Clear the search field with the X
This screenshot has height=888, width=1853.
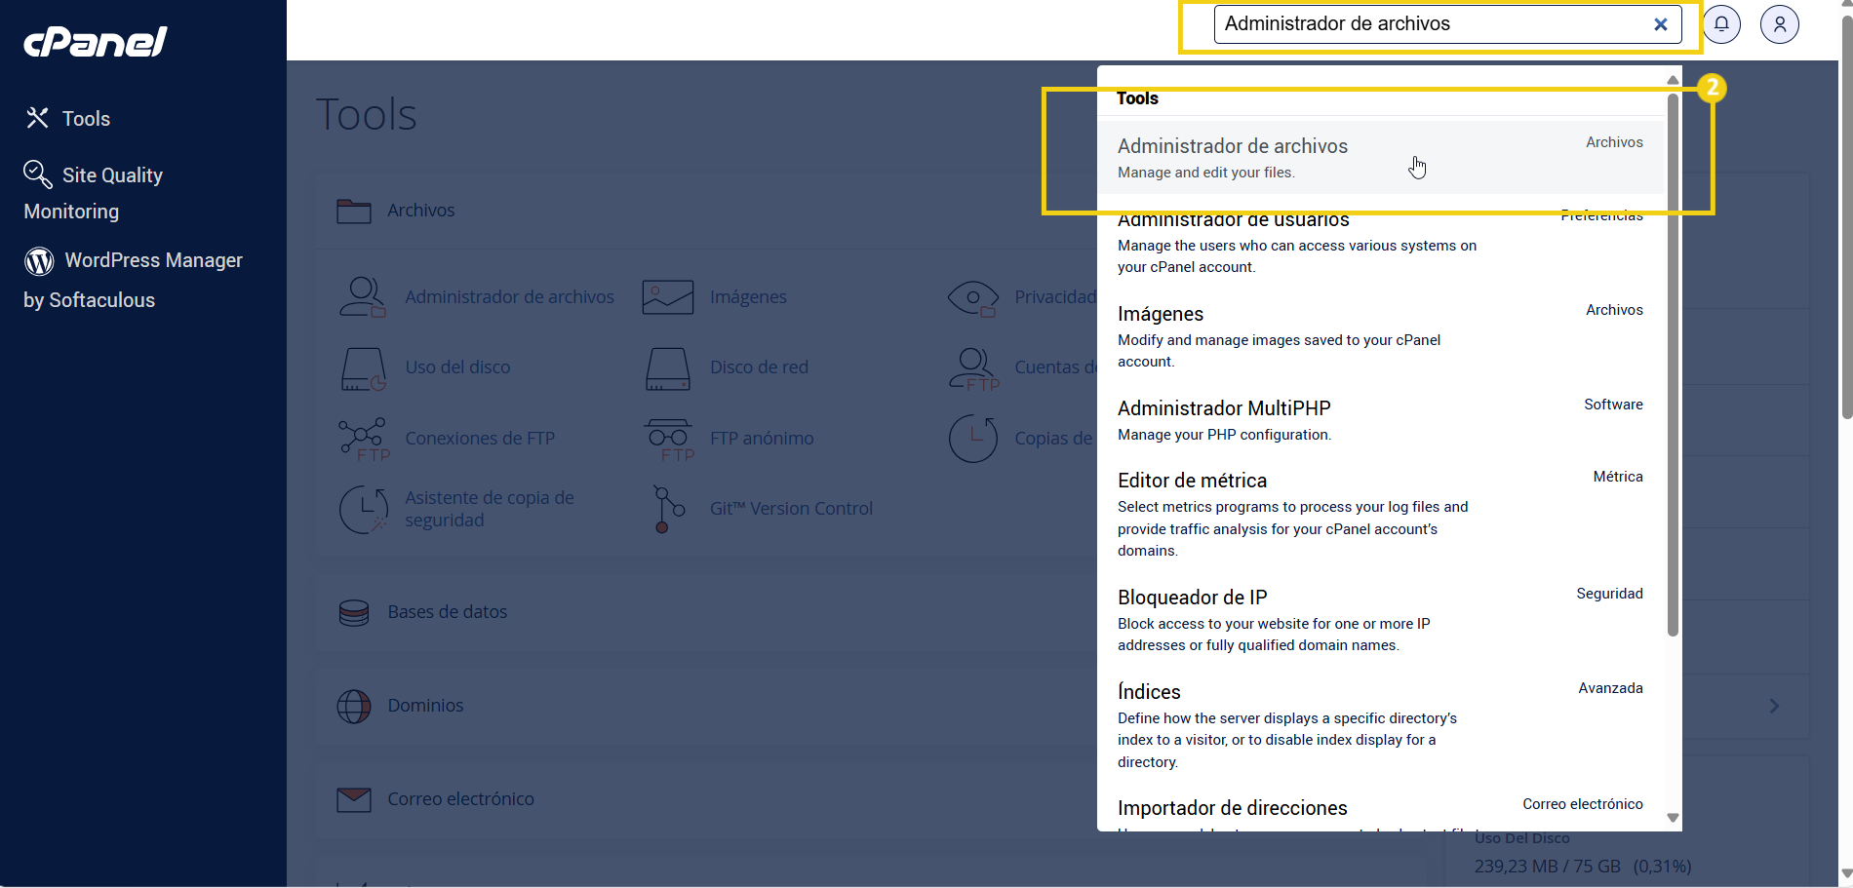[x=1661, y=24]
